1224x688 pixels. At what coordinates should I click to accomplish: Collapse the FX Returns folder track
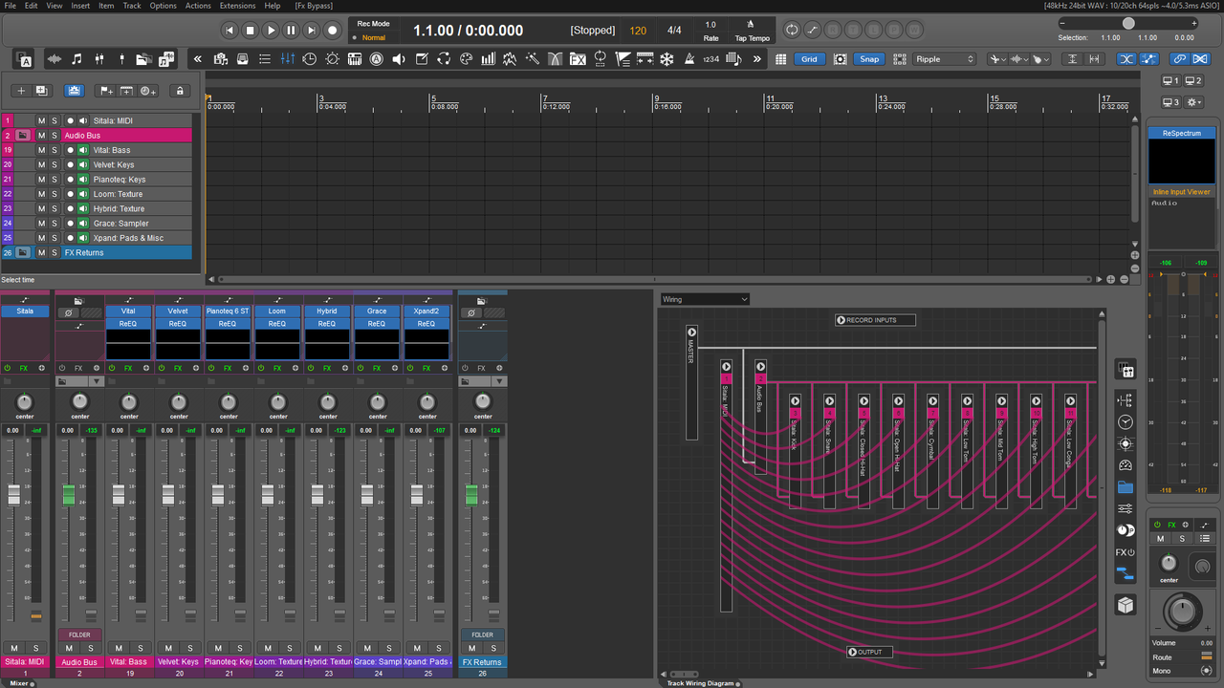[x=23, y=252]
